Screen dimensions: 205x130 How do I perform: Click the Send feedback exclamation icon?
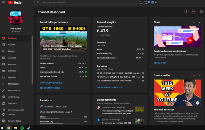pyautogui.click(x=4, y=121)
